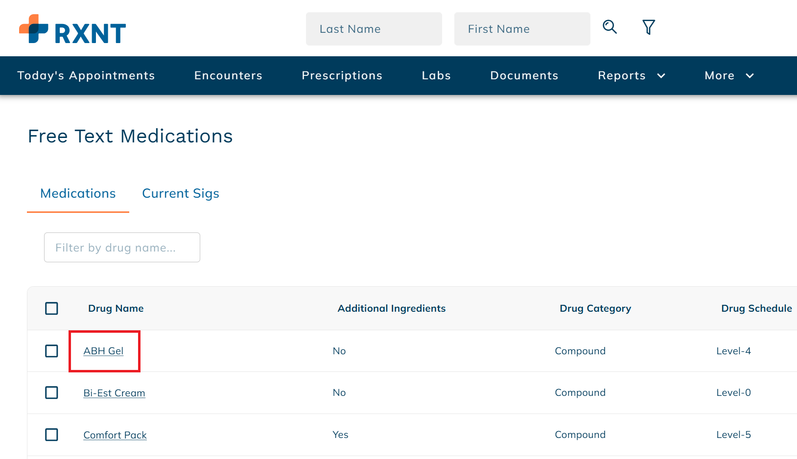Click the search magnifier icon

(609, 27)
